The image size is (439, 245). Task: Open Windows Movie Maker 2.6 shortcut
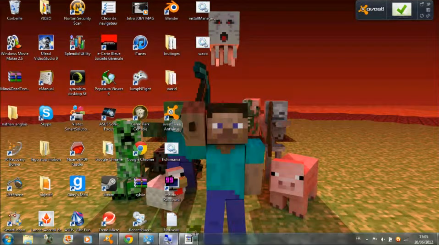14,43
